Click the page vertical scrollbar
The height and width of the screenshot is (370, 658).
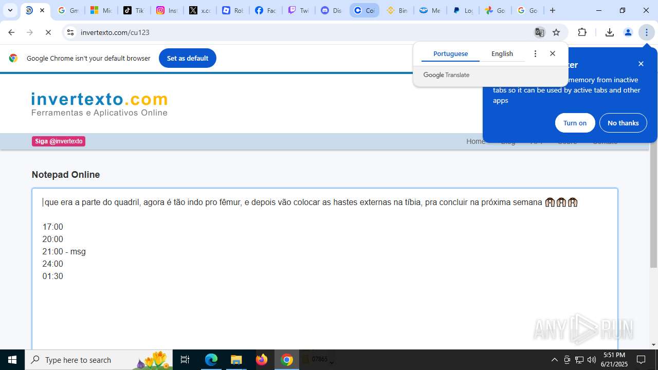coord(653,206)
